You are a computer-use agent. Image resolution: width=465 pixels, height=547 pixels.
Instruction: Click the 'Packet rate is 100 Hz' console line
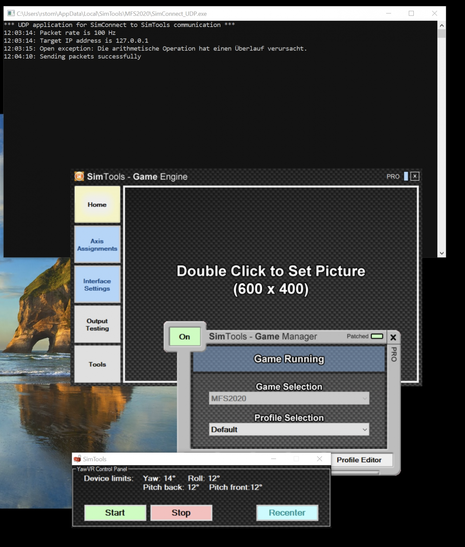click(x=60, y=33)
